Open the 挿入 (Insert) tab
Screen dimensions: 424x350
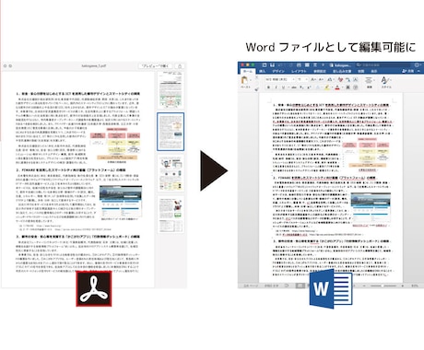tap(263, 71)
